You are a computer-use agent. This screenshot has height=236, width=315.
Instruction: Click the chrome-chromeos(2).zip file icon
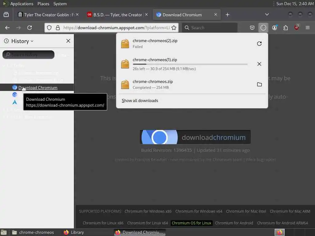(125, 44)
